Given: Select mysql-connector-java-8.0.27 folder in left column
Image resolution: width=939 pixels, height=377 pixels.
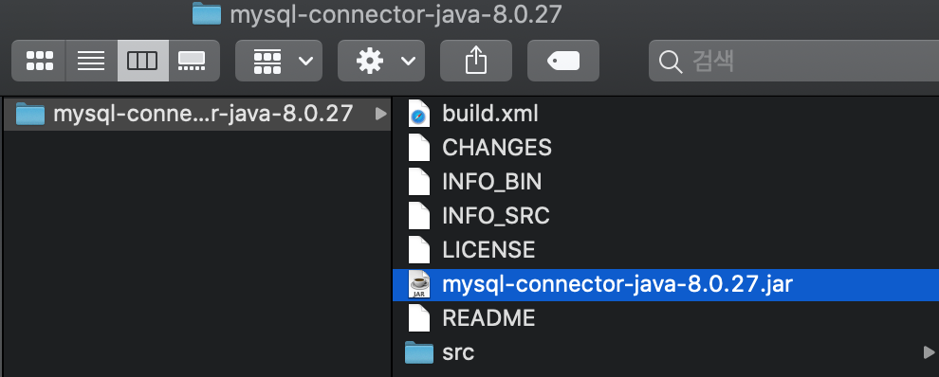Looking at the screenshot, I should tap(197, 114).
